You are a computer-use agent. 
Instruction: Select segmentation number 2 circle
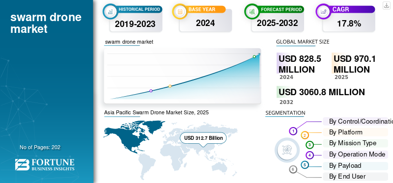pyautogui.click(x=305, y=135)
